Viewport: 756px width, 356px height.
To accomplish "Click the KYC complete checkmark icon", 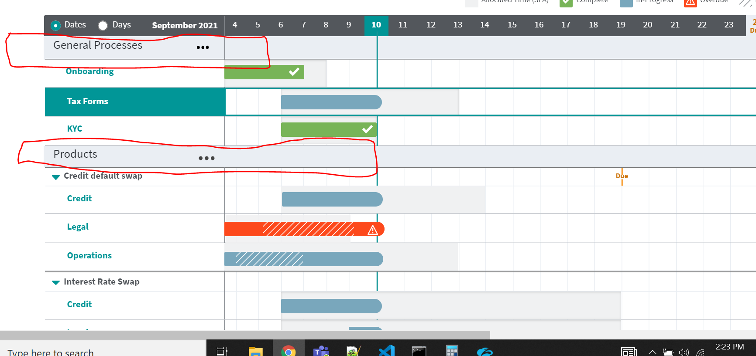I will pyautogui.click(x=368, y=129).
